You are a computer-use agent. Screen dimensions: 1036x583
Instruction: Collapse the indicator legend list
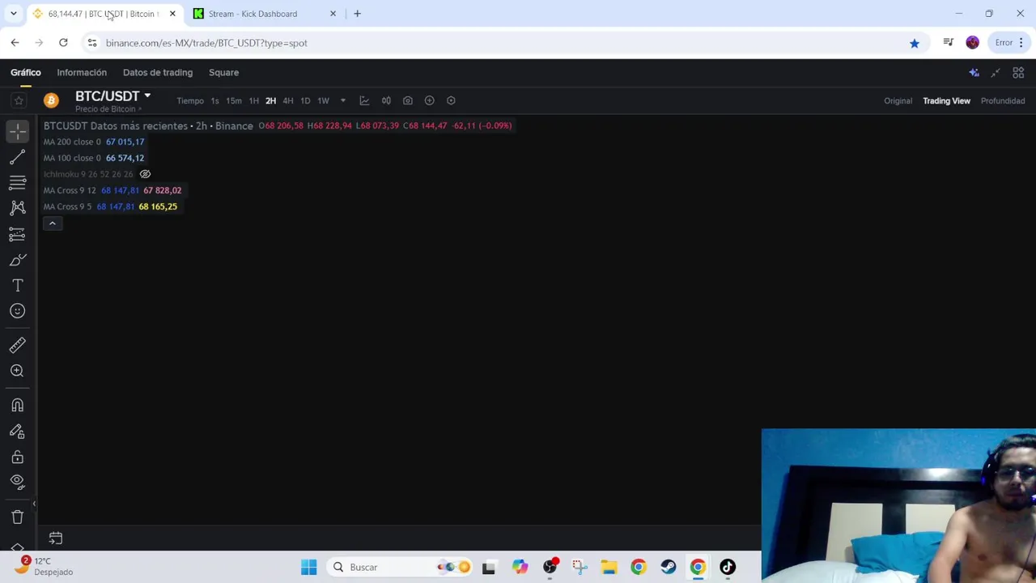(x=53, y=223)
